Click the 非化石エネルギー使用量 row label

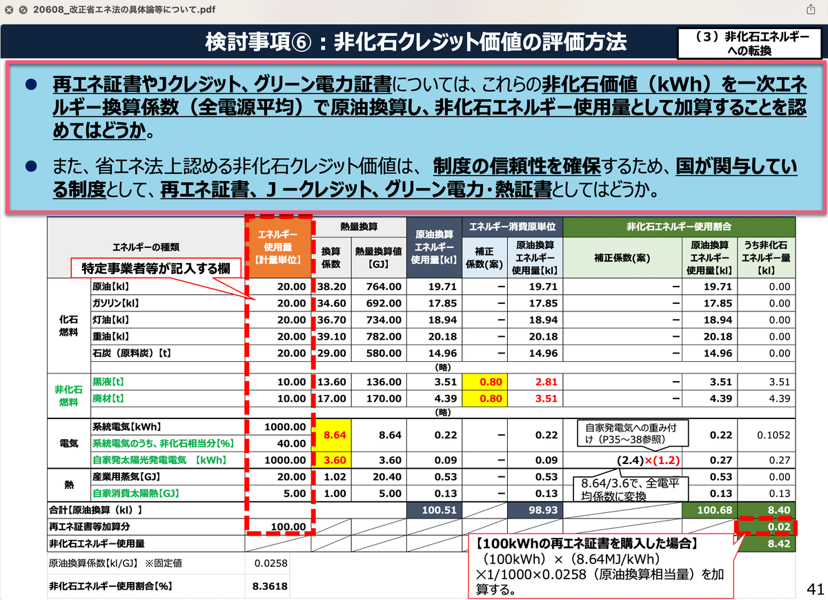(97, 543)
